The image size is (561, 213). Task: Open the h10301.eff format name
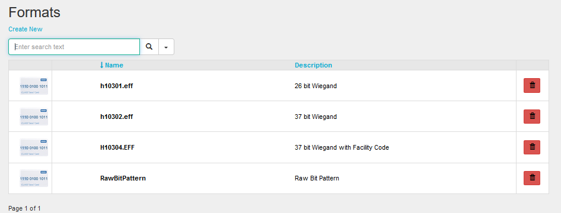pos(117,86)
